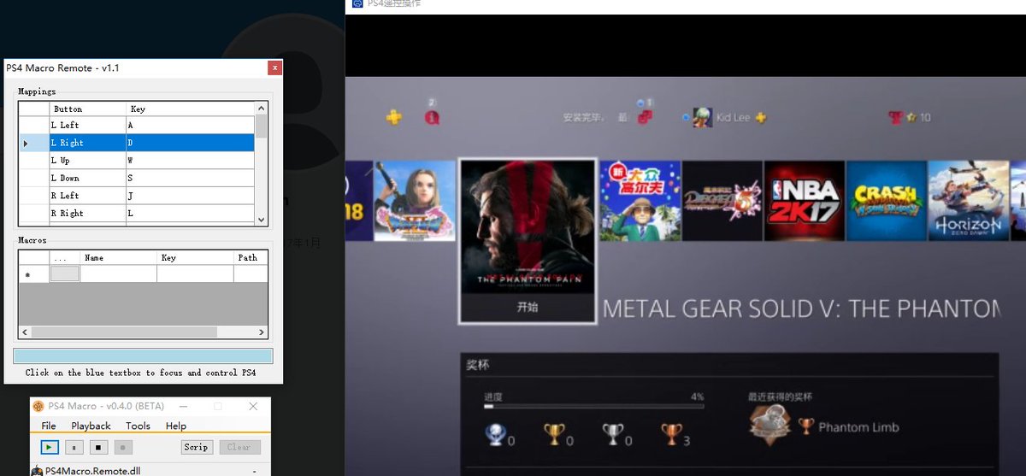The width and height of the screenshot is (1026, 476).
Task: Click the Macros horizontal scrollbar left arrow
Action: 25,332
